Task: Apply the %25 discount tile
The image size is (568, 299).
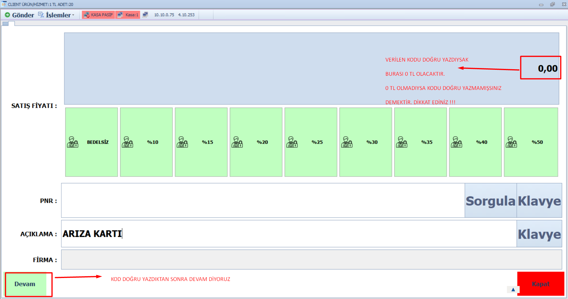Action: click(x=311, y=142)
